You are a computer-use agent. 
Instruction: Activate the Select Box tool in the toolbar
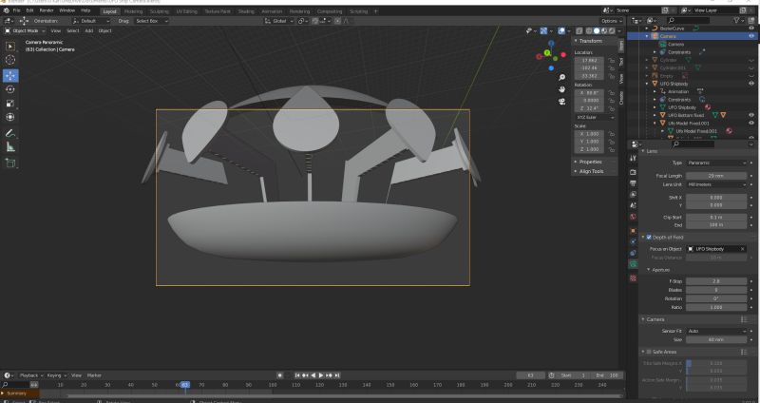[x=10, y=46]
